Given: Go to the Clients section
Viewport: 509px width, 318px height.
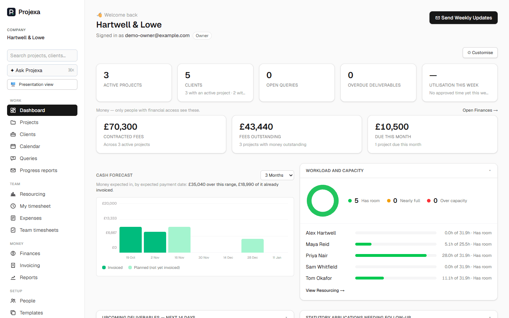Looking at the screenshot, I should click(x=42, y=134).
